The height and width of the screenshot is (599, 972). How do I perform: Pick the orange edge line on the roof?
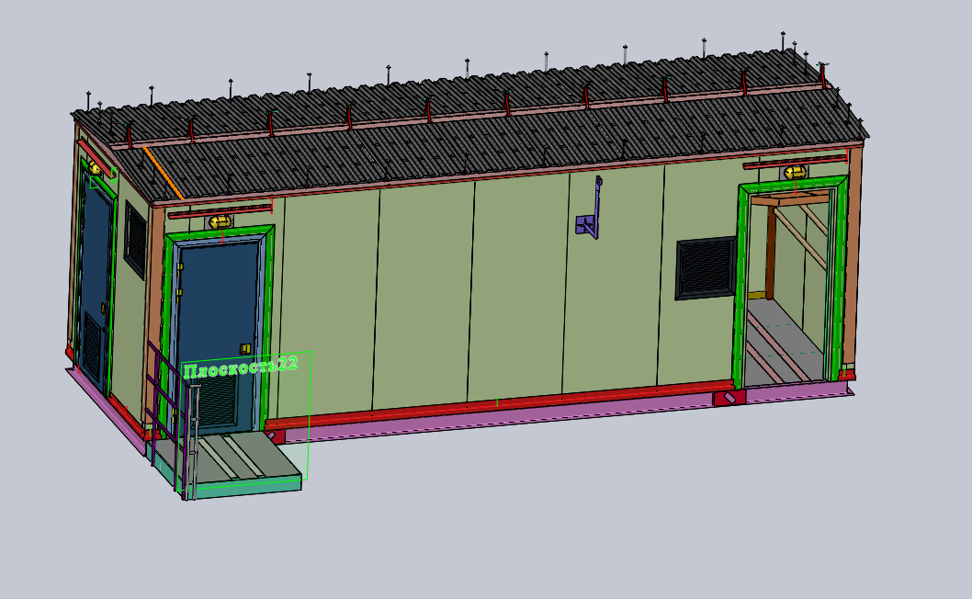pos(163,173)
